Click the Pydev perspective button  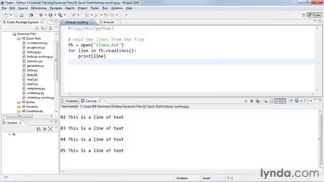pyautogui.click(x=315, y=15)
